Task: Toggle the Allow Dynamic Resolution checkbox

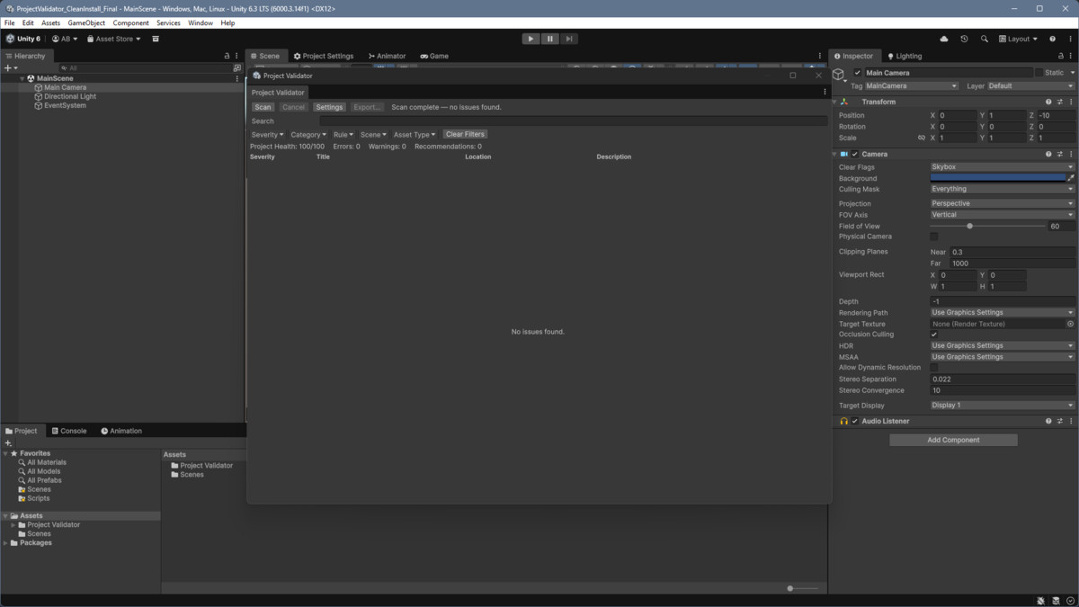Action: pos(934,367)
